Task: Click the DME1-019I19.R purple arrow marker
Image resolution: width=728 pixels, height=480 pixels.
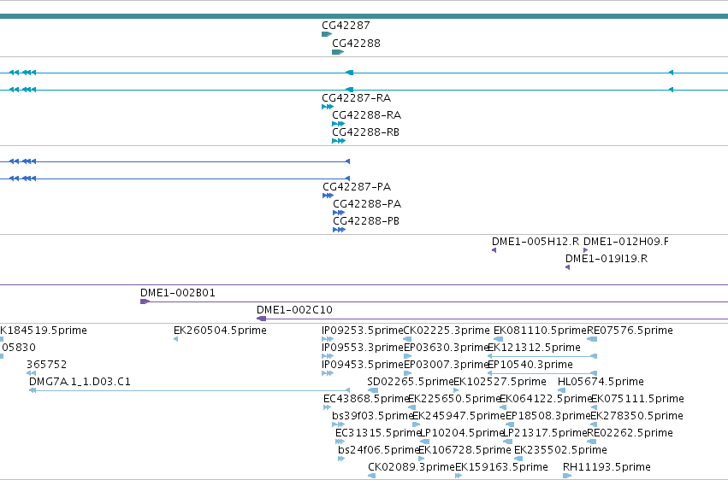Action: click(x=567, y=267)
